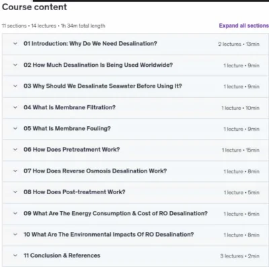Click chevron icon for 09 Energy Consumption section
Viewport: 269px width, 267px height.
[x=15, y=214]
